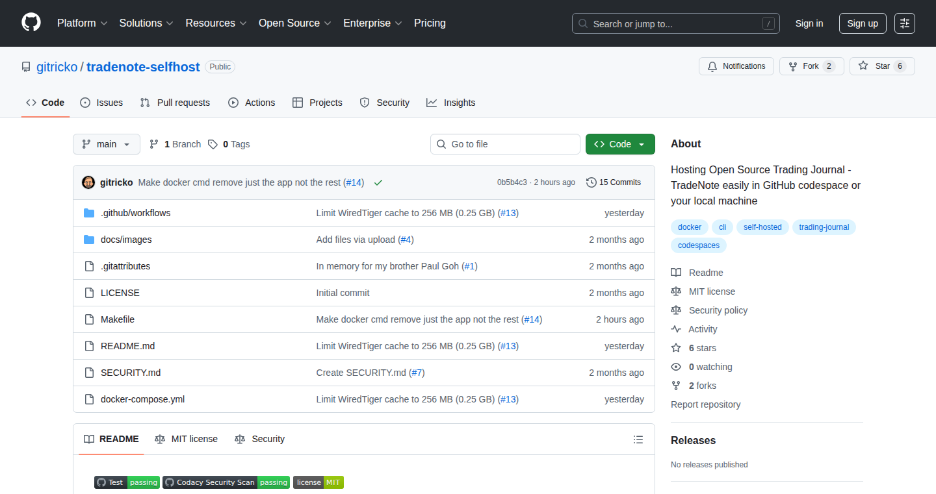Click the SECURITY.md file icon
Screen dimensions: 936x494
[89, 373]
